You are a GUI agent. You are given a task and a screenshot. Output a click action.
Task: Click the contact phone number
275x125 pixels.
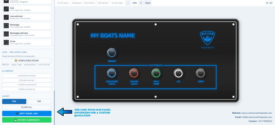265,121
